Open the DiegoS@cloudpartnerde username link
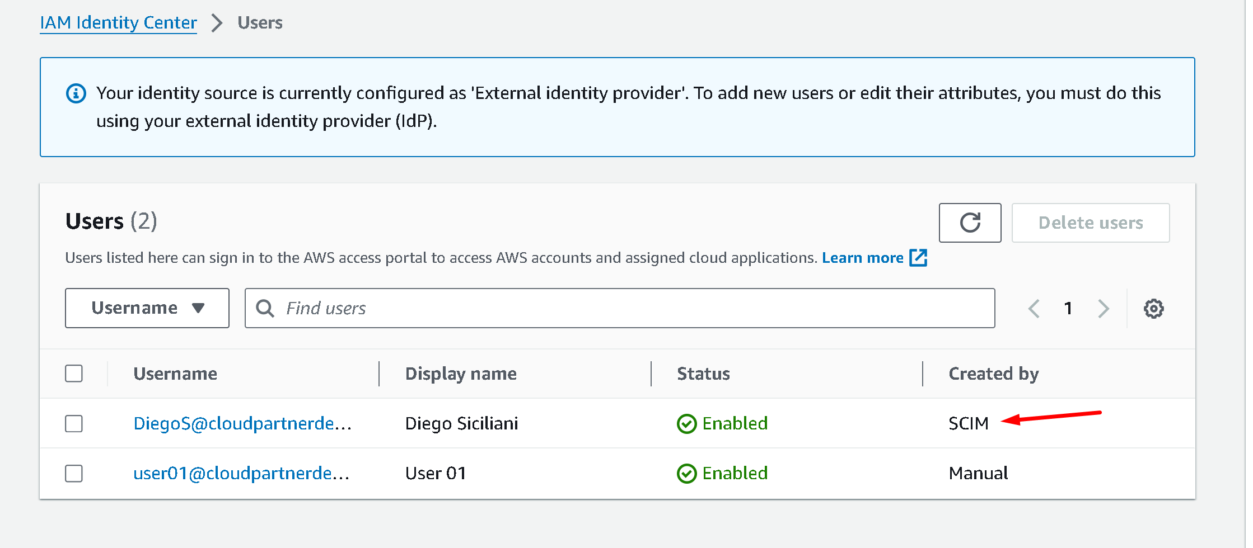The image size is (1253, 548). 242,424
